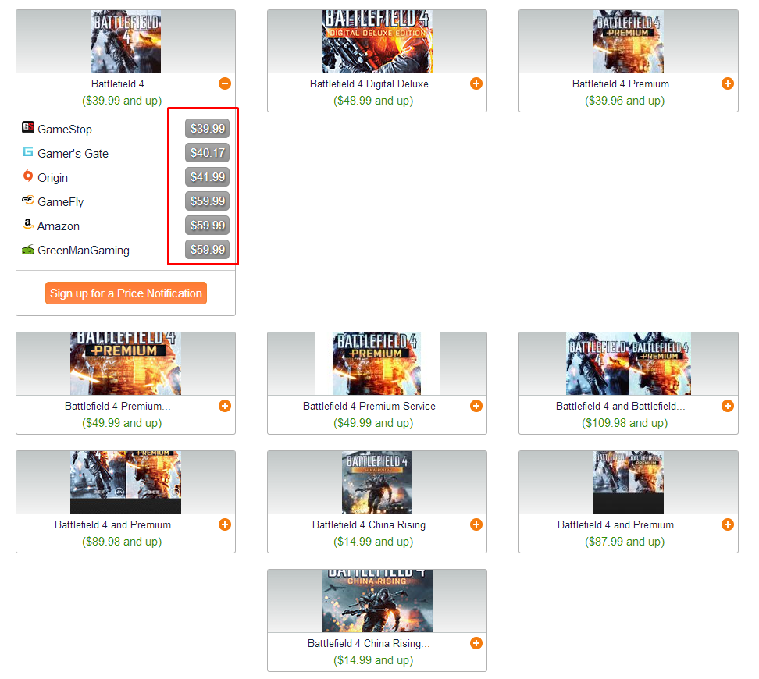Click '($49.99 and up)' under 'Battlefield 4 Premium...'
Viewport: 759px width, 679px height.
pyautogui.click(x=122, y=423)
